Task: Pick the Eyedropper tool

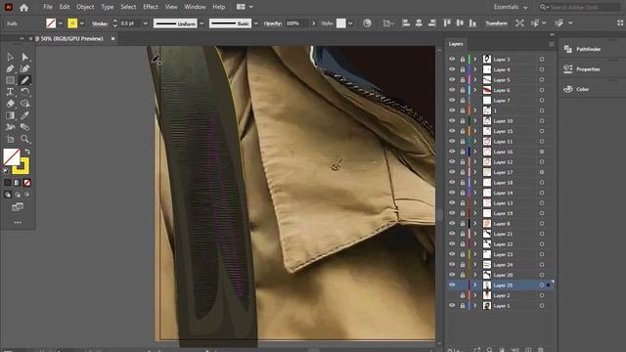Action: point(24,115)
